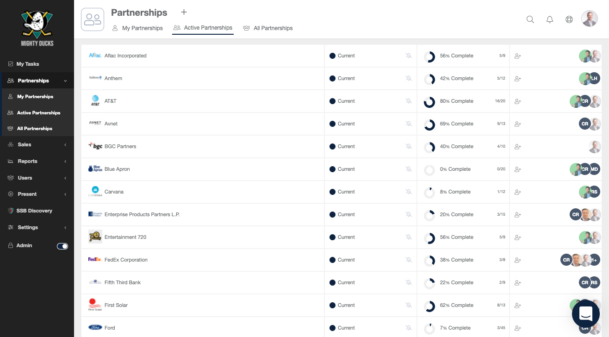
Task: Expand the Sales sidebar menu
Action: (x=25, y=144)
